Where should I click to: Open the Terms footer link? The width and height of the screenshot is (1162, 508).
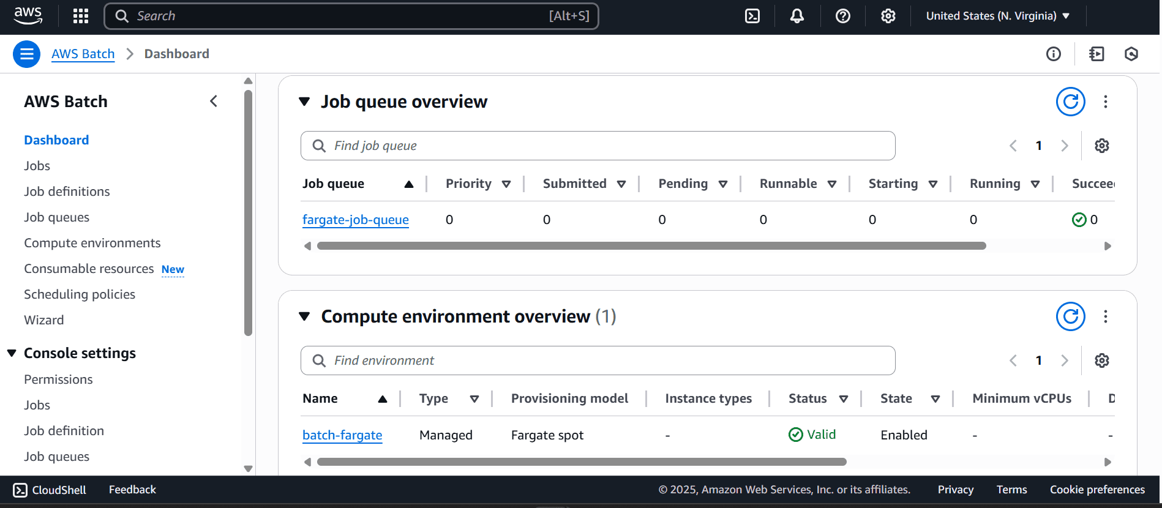coord(1011,490)
